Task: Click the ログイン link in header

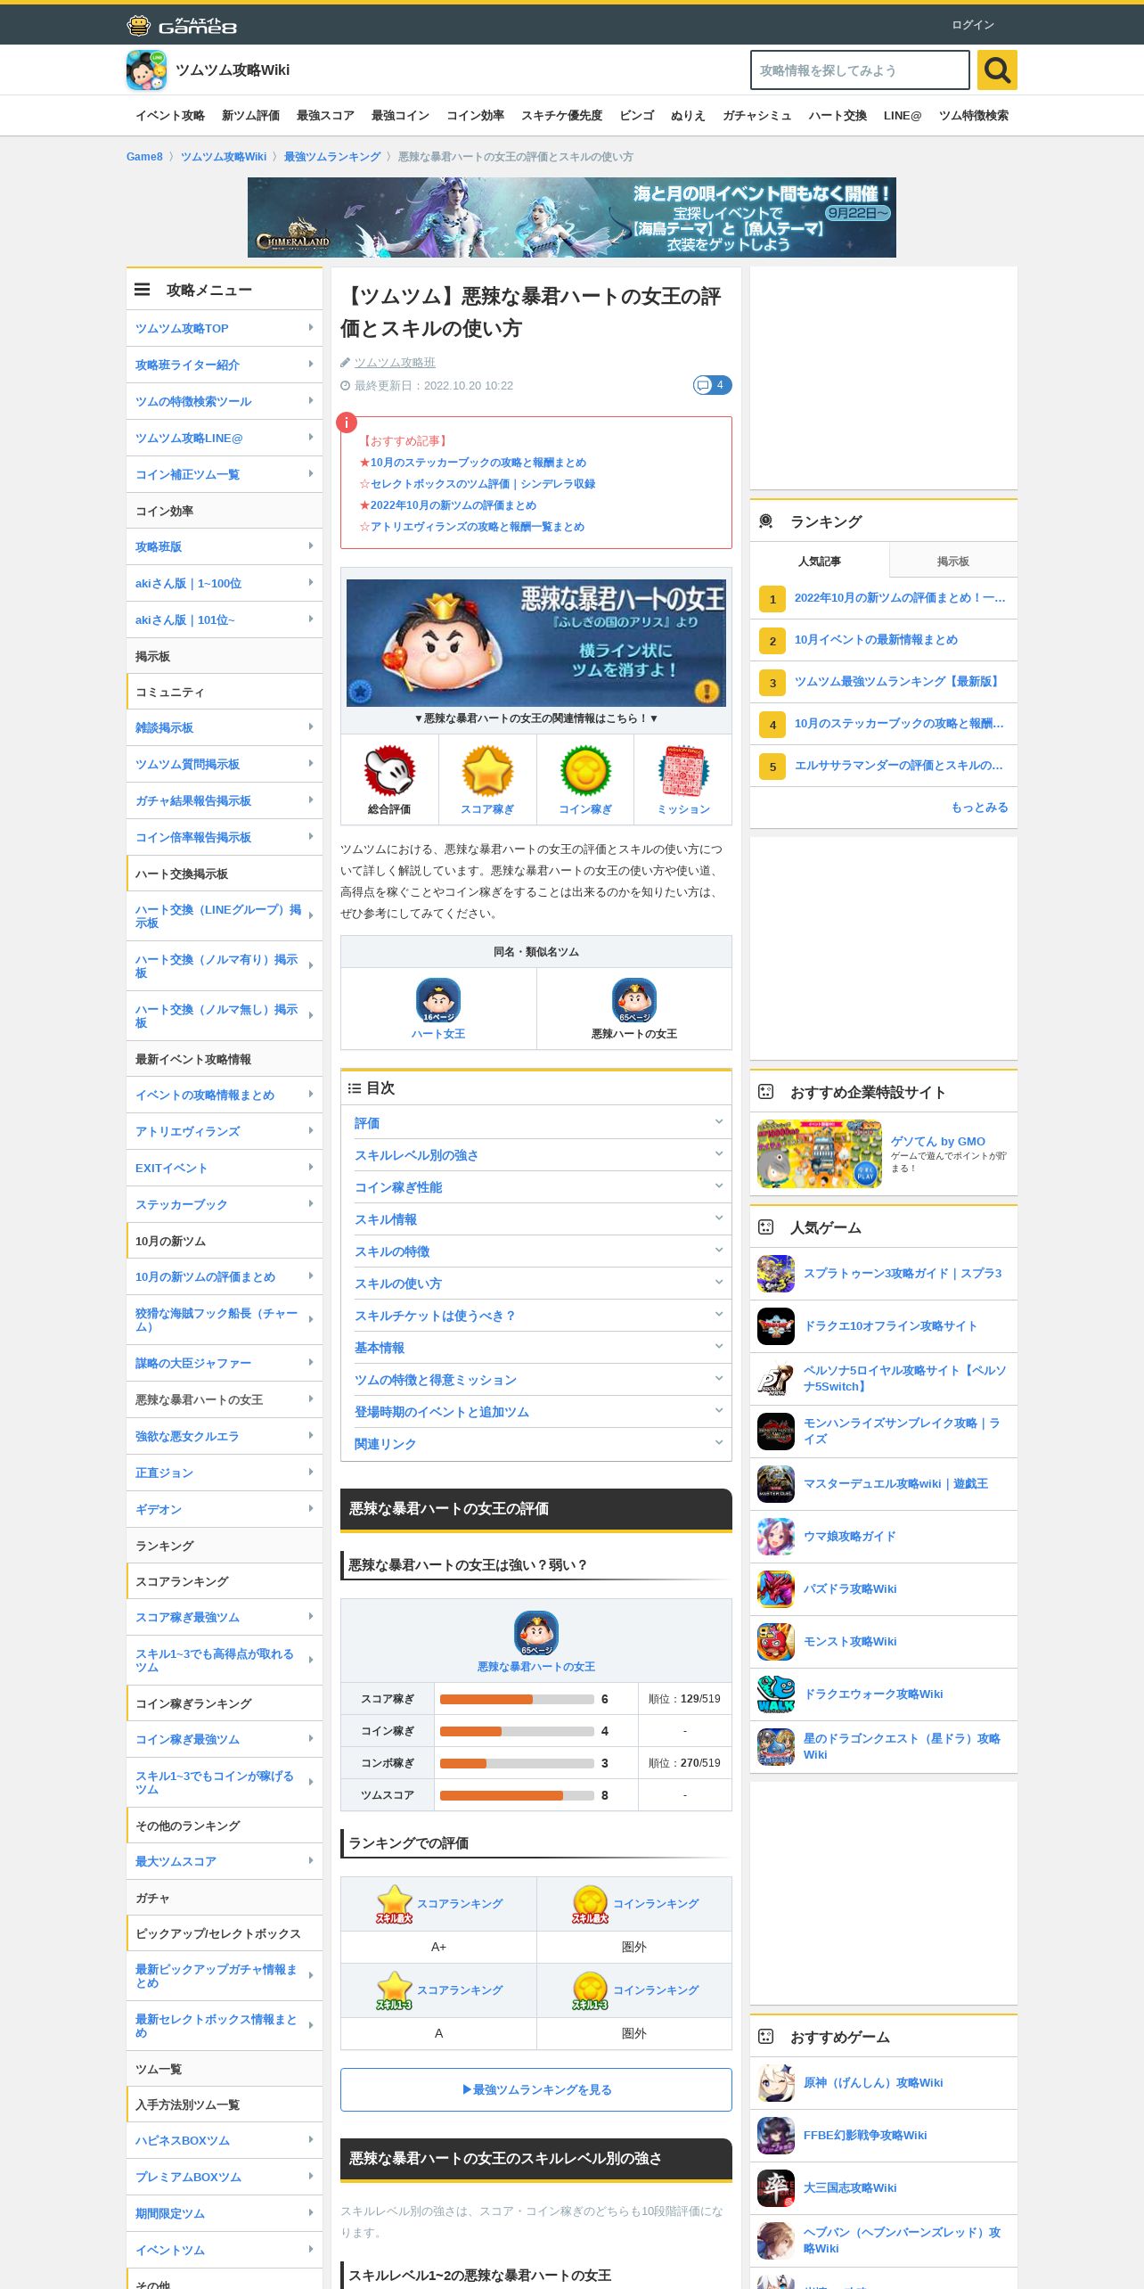Action: pyautogui.click(x=973, y=25)
